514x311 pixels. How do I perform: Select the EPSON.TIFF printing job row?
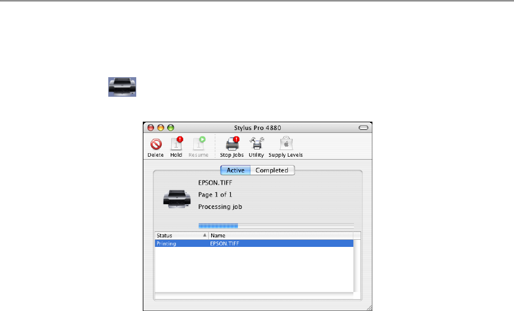click(x=254, y=243)
